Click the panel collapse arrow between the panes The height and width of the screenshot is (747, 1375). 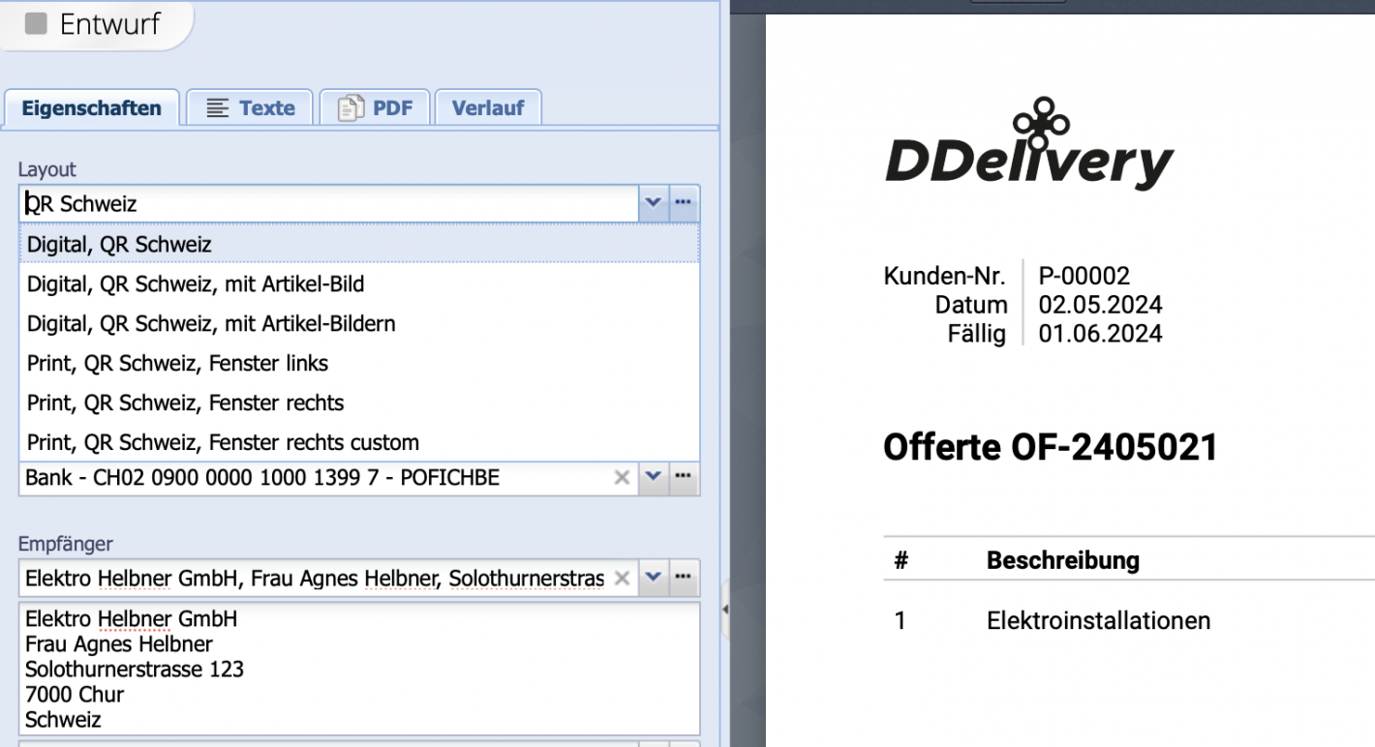[x=724, y=610]
